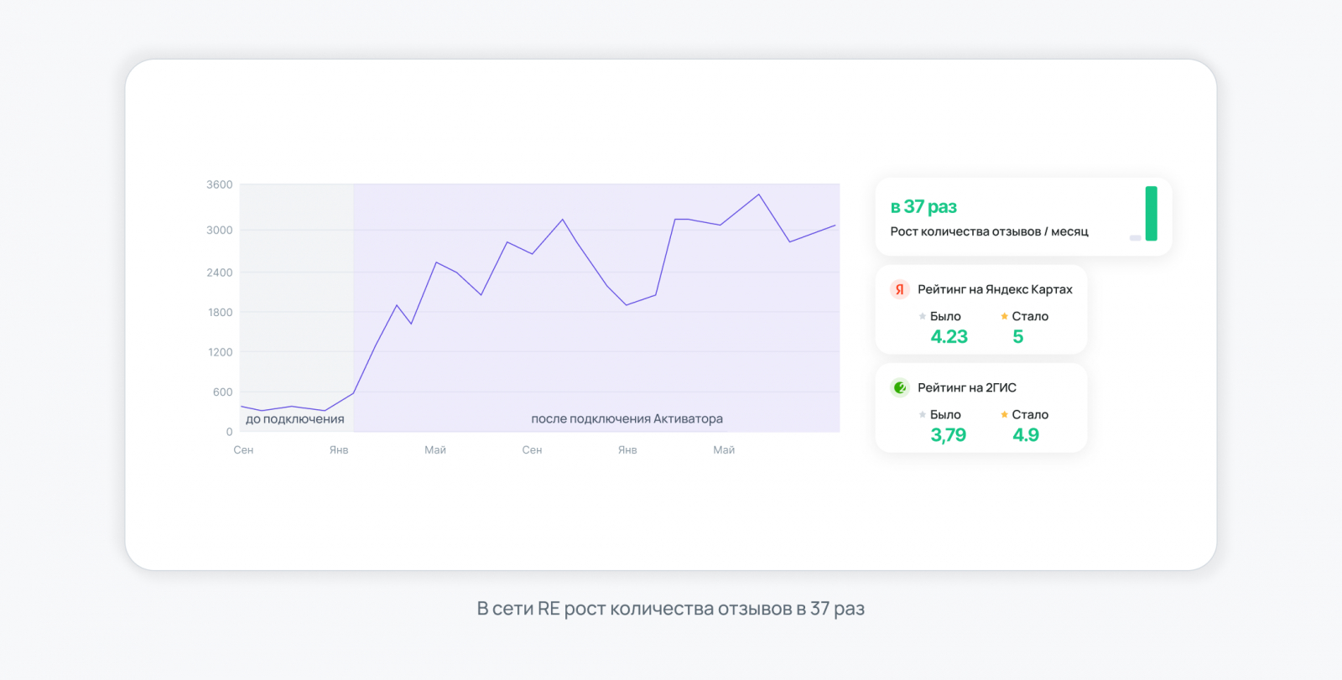
Task: Click the small gray baseline bar
Action: (1135, 238)
